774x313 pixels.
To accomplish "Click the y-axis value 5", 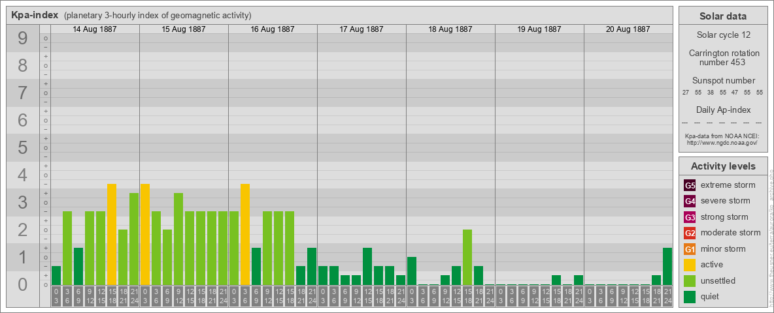I will click(x=23, y=147).
